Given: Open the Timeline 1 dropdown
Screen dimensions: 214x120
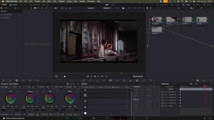Looking at the screenshot, I should pyautogui.click(x=92, y=8).
